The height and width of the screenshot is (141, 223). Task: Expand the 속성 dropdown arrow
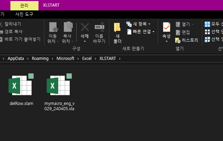tap(166, 41)
